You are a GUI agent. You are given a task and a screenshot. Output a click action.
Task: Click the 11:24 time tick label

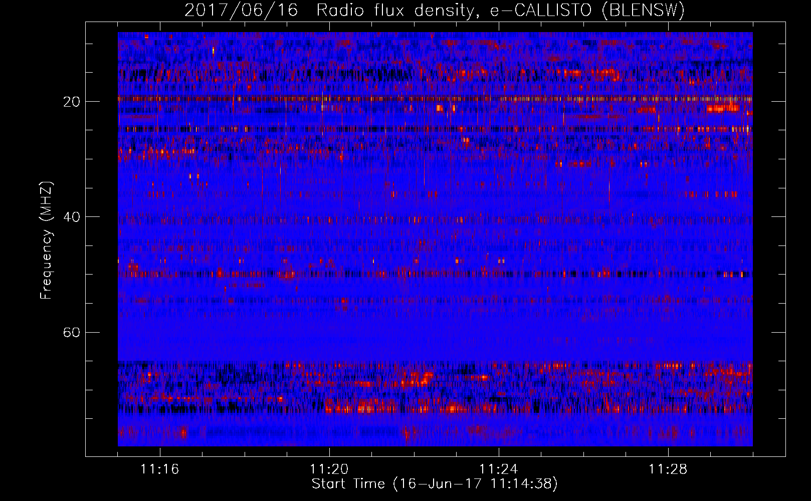[x=499, y=469]
